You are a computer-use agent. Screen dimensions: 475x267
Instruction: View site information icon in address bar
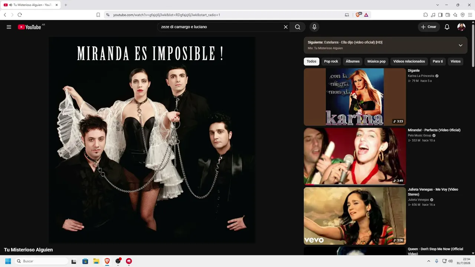pyautogui.click(x=108, y=15)
